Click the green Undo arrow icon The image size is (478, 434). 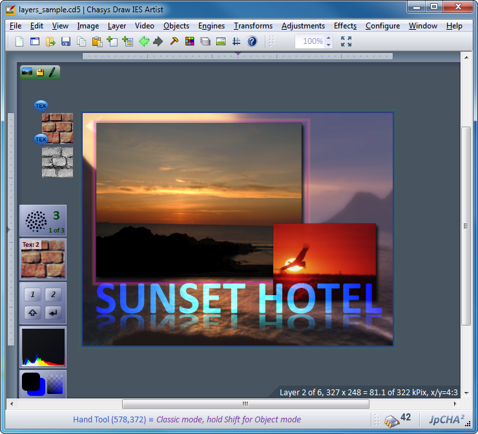[144, 41]
